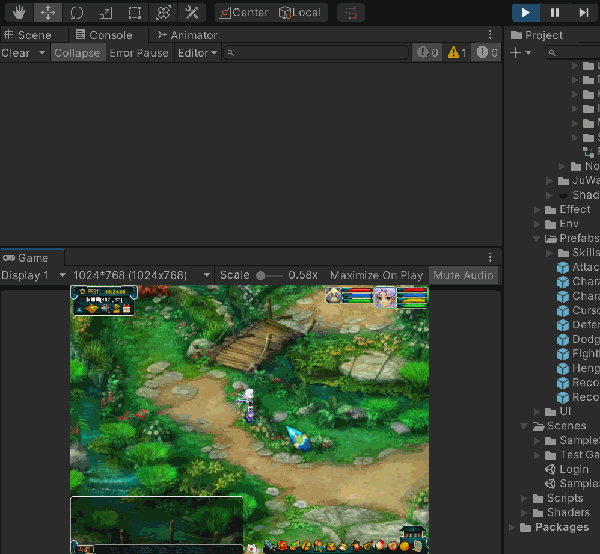Toggle Error Pause in console
Screen dimensions: 600x554
point(139,53)
